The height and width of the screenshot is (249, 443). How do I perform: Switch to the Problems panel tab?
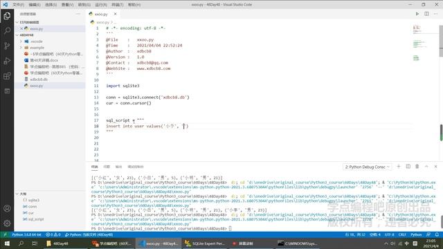click(107, 167)
